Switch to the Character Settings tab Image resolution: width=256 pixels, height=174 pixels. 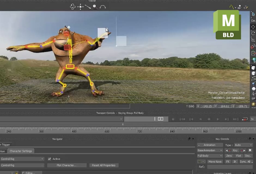pos(21,151)
